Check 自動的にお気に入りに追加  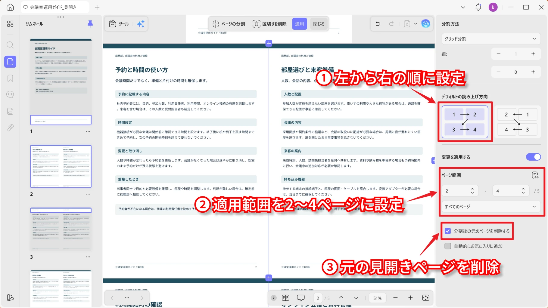[x=448, y=246]
